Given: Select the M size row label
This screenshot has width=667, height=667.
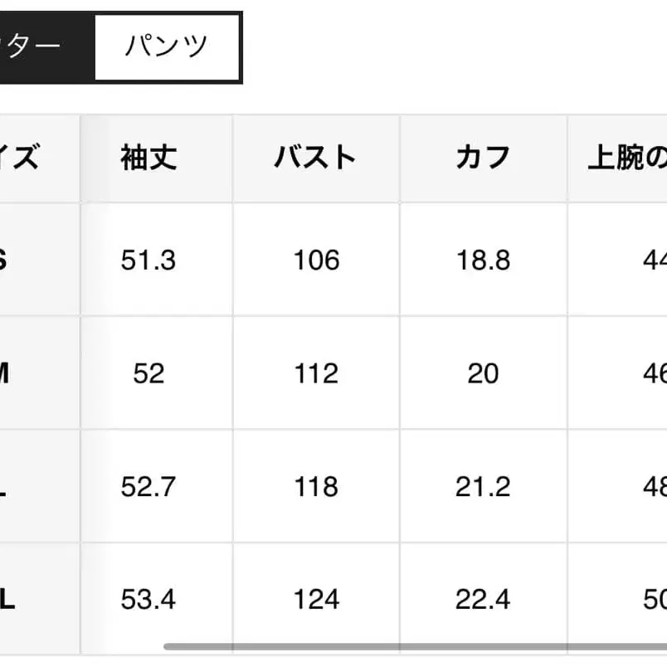Looking at the screenshot, I should tap(5, 373).
